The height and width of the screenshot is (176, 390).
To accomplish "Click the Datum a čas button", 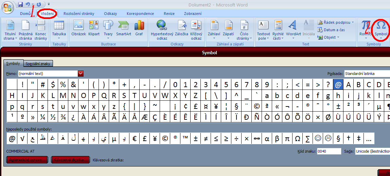I will [x=331, y=30].
